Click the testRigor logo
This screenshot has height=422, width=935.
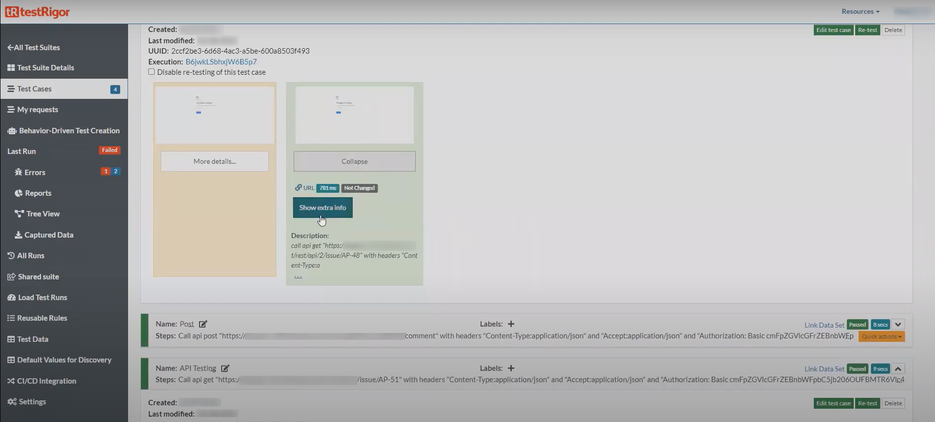pos(37,12)
